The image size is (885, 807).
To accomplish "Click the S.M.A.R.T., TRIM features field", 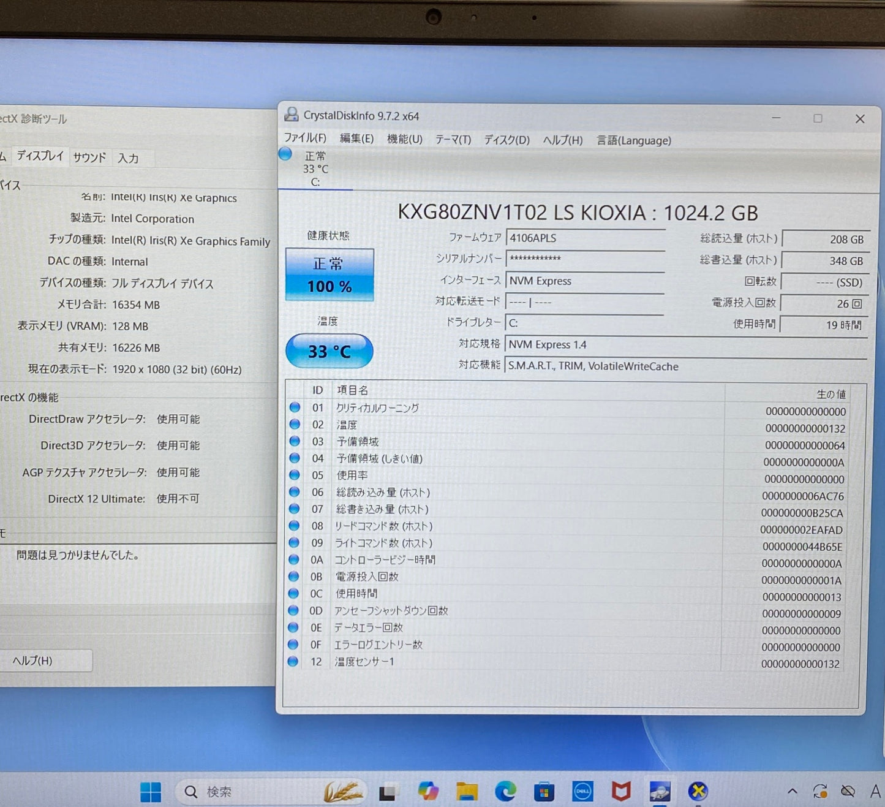I will click(x=686, y=366).
